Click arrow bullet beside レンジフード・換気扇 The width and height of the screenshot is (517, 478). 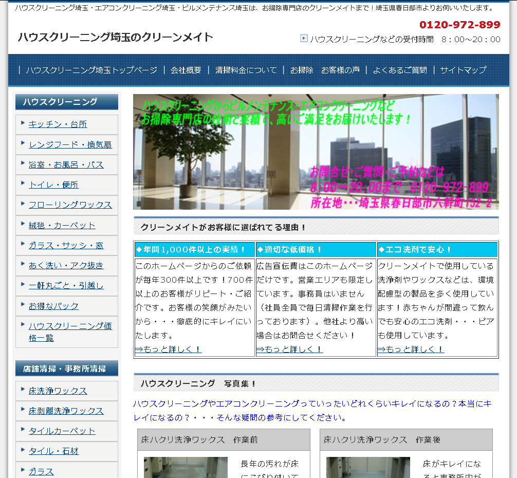(23, 143)
